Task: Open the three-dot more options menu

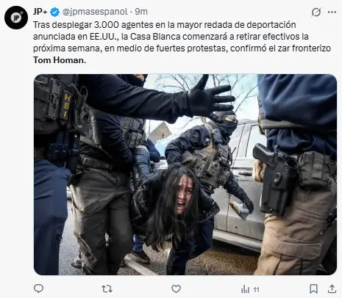Action: coord(332,12)
